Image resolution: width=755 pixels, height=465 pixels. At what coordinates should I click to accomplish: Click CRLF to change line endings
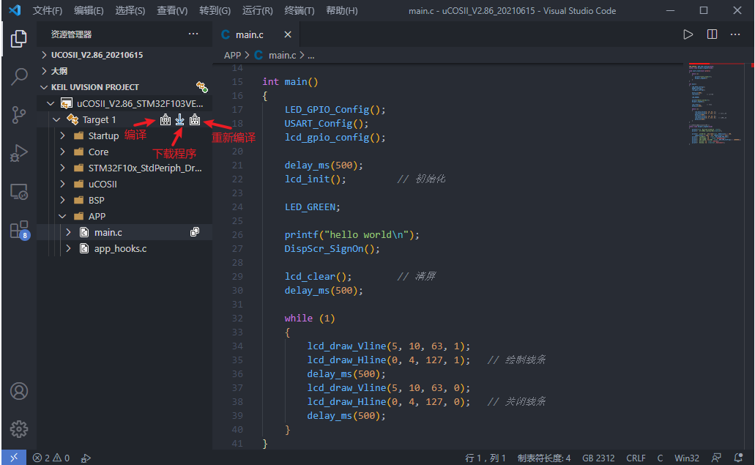pos(636,457)
